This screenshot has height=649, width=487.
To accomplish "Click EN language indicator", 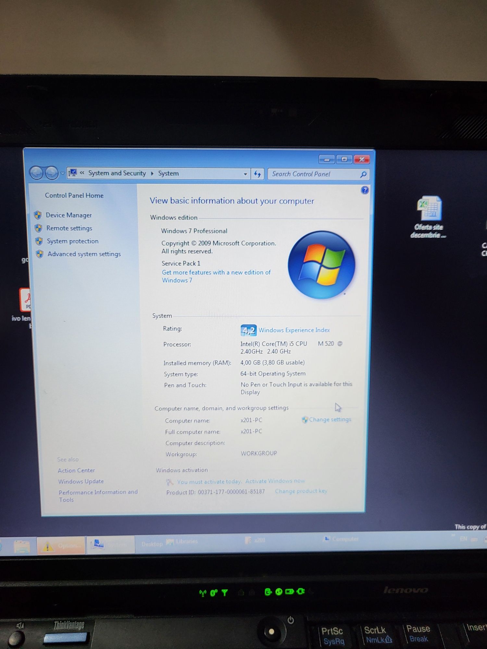I will (x=463, y=539).
